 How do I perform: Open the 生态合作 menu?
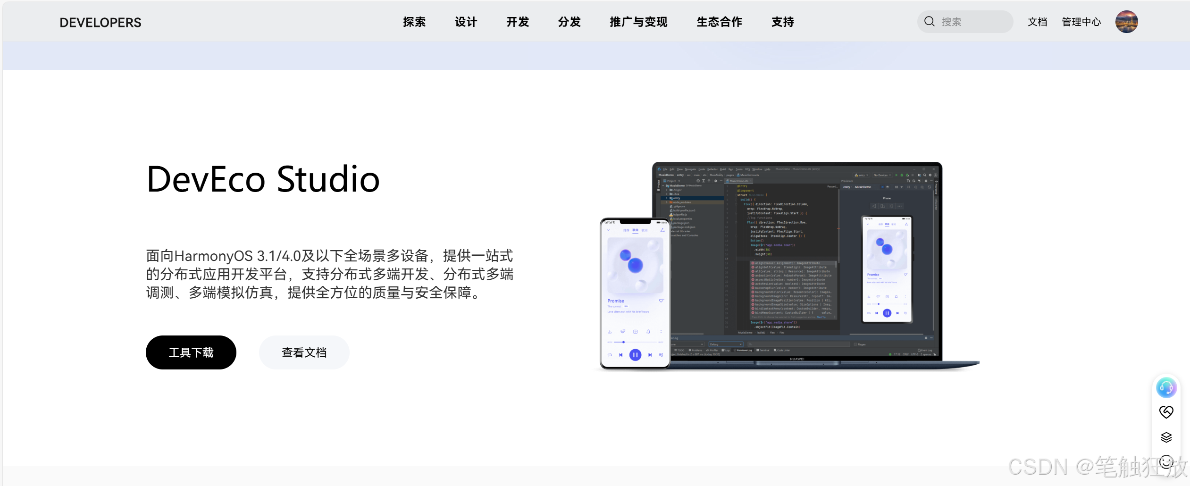(x=720, y=22)
